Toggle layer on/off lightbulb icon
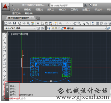The height and width of the screenshot is (103, 111). 53,28
